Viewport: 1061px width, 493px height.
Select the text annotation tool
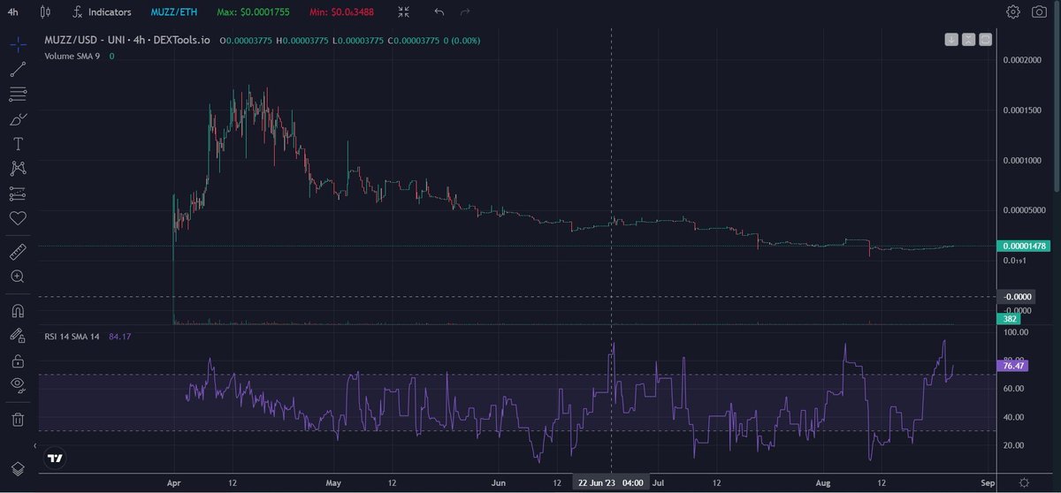coord(17,143)
